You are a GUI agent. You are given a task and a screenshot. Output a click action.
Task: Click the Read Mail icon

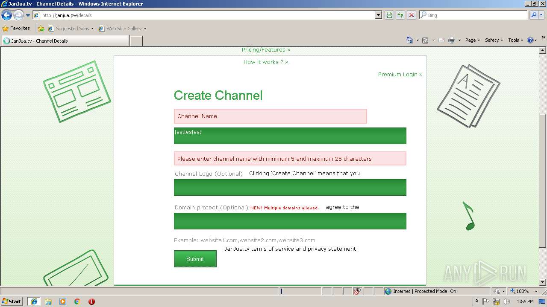click(x=441, y=40)
